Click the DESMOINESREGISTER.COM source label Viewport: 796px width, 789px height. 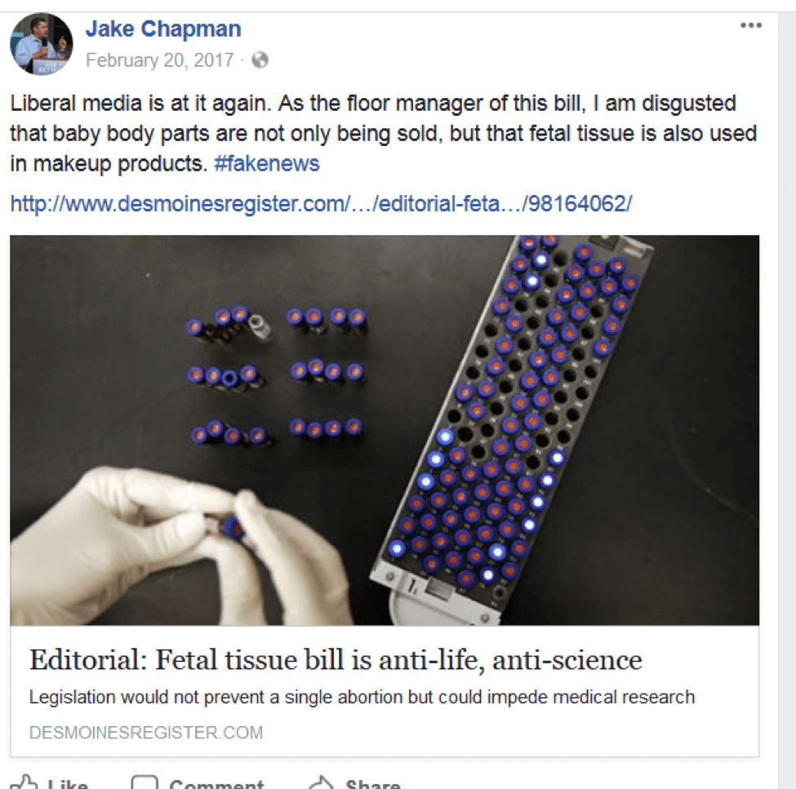(146, 732)
